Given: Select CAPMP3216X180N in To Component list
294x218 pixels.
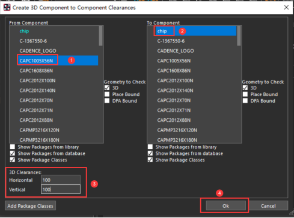Looking at the screenshot, I should 177,140.
